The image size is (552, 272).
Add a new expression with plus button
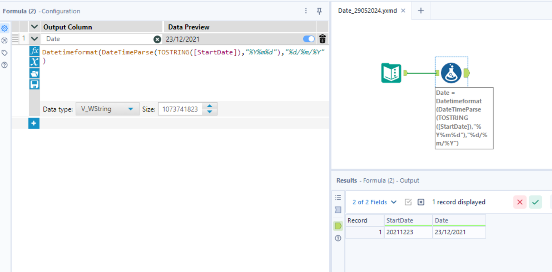point(34,123)
